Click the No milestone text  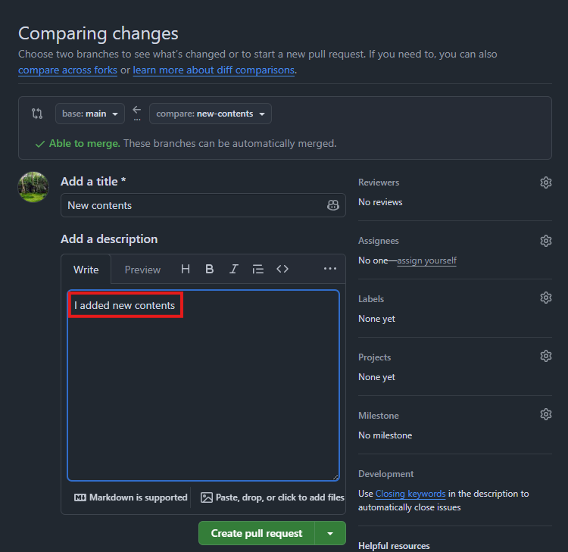[x=385, y=435]
